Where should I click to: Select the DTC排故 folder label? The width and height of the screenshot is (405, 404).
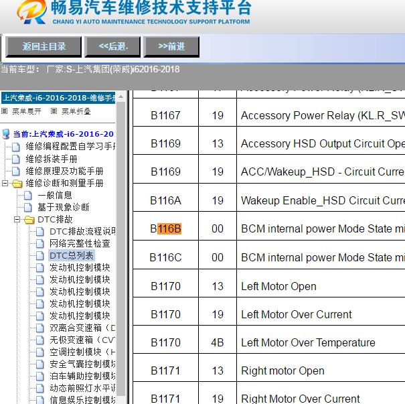tap(55, 220)
